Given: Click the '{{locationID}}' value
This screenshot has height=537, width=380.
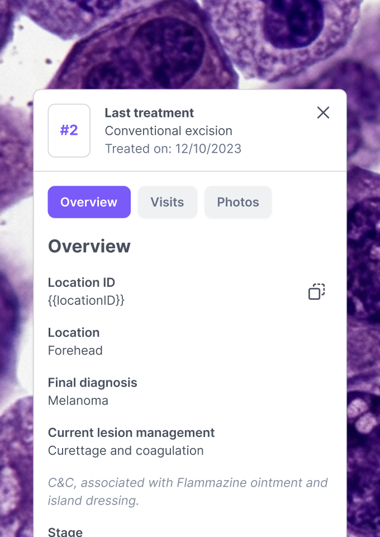Looking at the screenshot, I should [x=86, y=300].
